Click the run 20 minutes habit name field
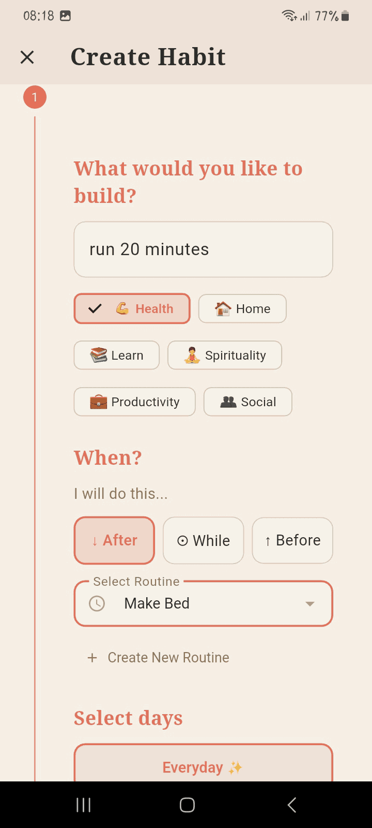 (203, 249)
